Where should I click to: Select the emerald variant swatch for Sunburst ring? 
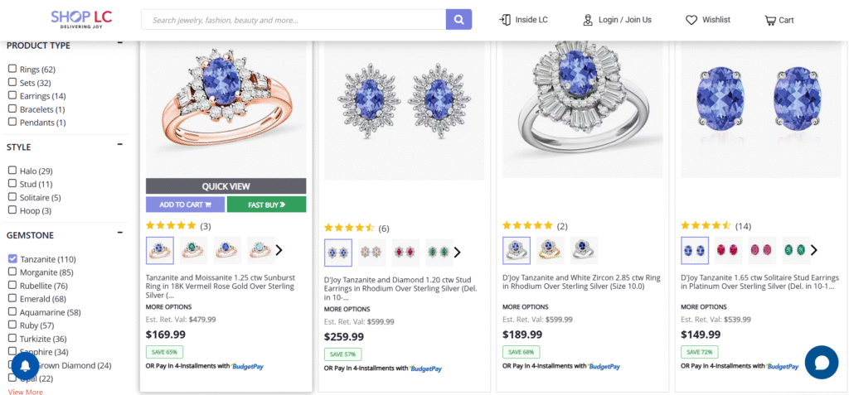coord(193,250)
